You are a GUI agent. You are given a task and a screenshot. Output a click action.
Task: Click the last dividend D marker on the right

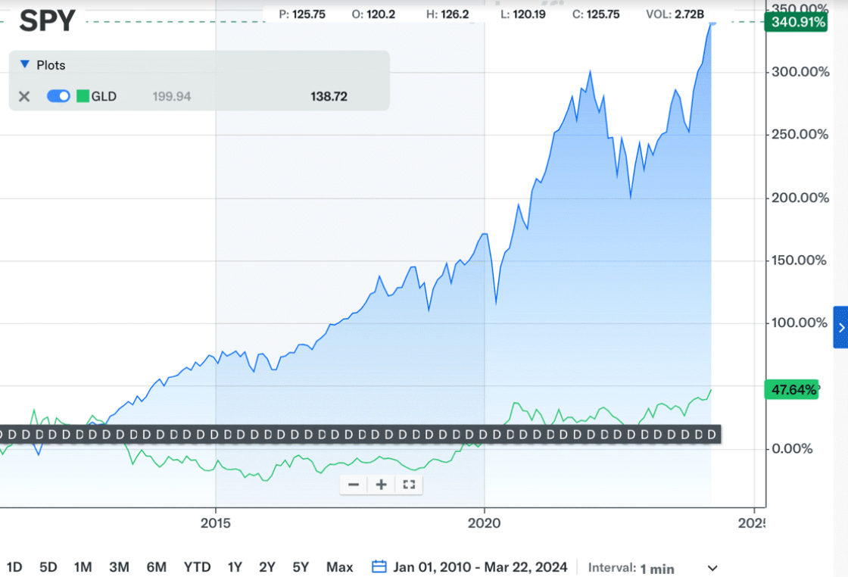click(x=712, y=434)
